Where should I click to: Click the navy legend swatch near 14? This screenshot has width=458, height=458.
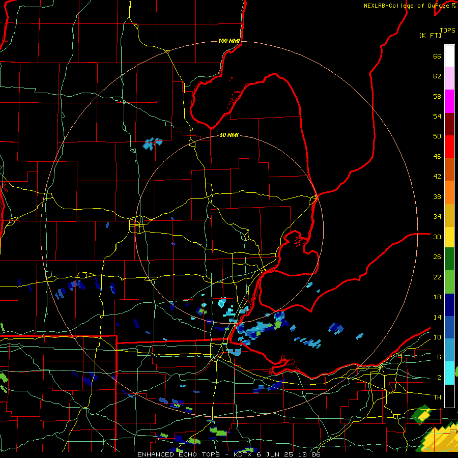[x=449, y=305]
